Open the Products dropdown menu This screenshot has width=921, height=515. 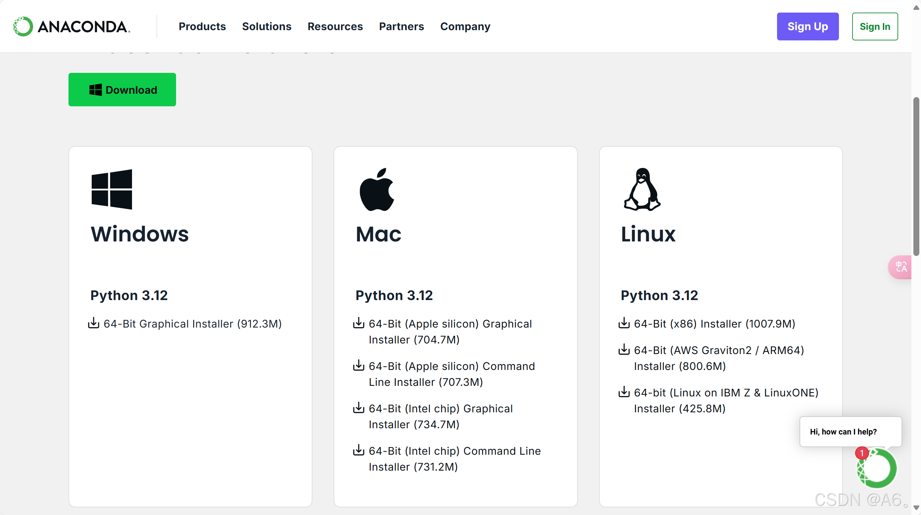[x=202, y=26]
